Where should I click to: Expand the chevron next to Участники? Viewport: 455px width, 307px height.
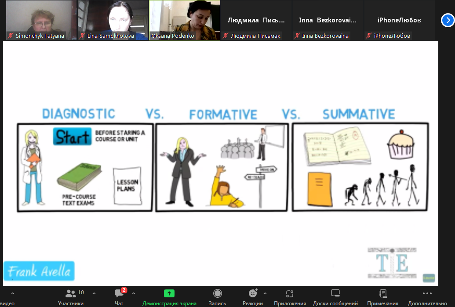pyautogui.click(x=94, y=293)
